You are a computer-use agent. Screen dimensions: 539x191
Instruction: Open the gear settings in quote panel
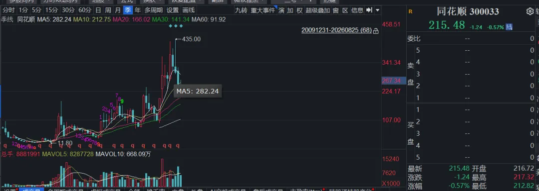pyautogui.click(x=530, y=11)
